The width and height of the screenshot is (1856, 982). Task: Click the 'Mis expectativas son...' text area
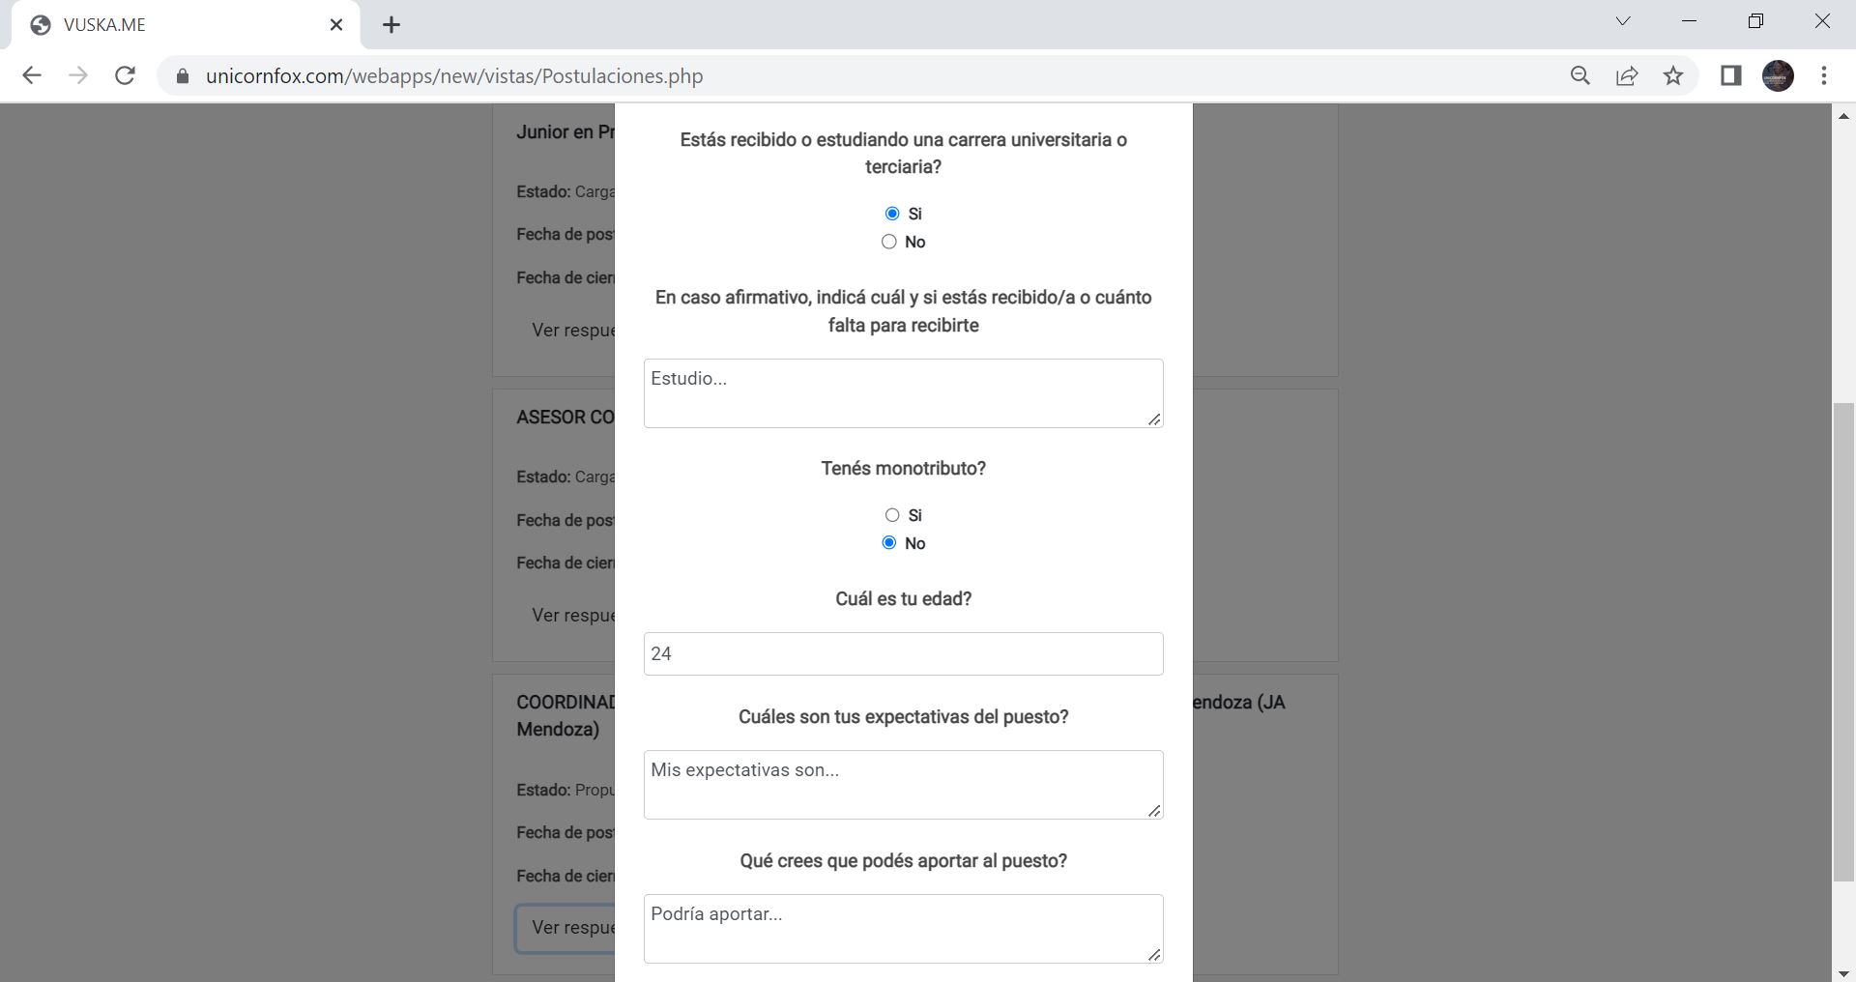click(x=903, y=785)
